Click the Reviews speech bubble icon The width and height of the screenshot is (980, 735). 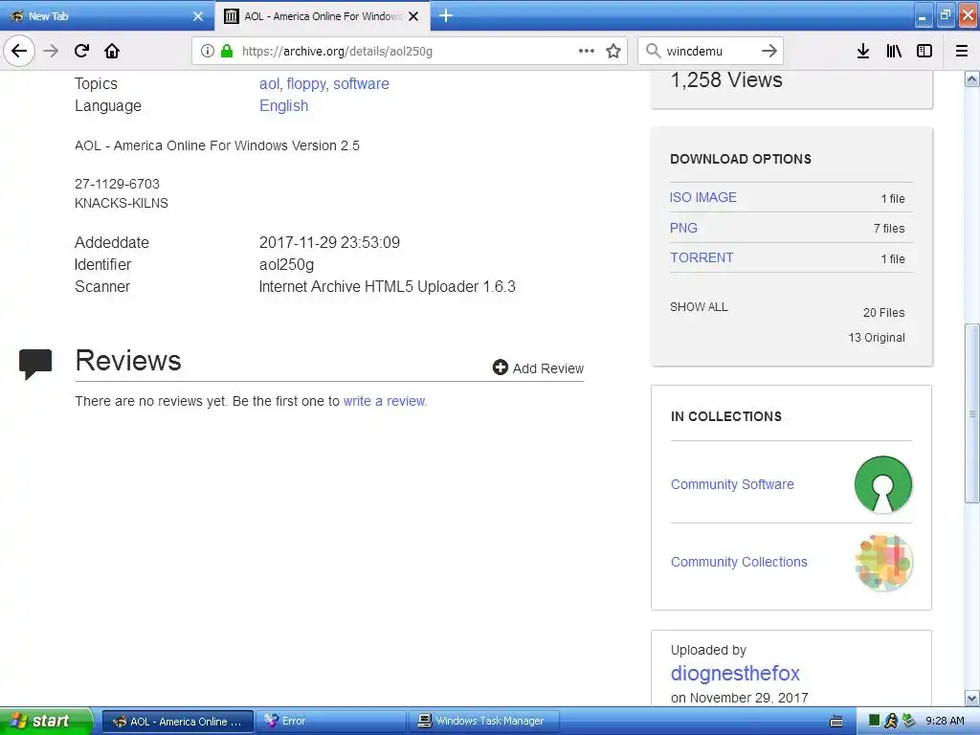click(x=35, y=364)
